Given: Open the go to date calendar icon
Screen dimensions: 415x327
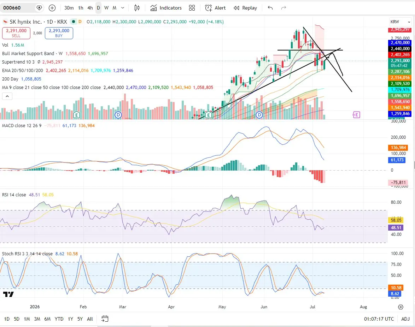Looking at the screenshot, I should (x=105, y=319).
